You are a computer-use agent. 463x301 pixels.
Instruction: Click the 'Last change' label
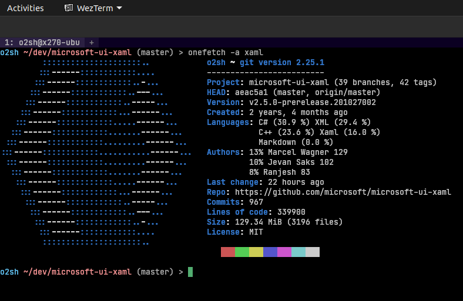[x=233, y=182]
